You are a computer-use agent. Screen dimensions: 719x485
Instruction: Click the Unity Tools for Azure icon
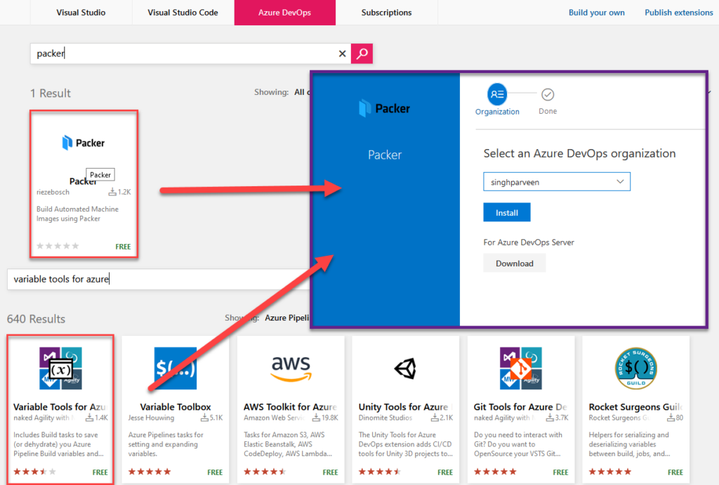(x=405, y=368)
